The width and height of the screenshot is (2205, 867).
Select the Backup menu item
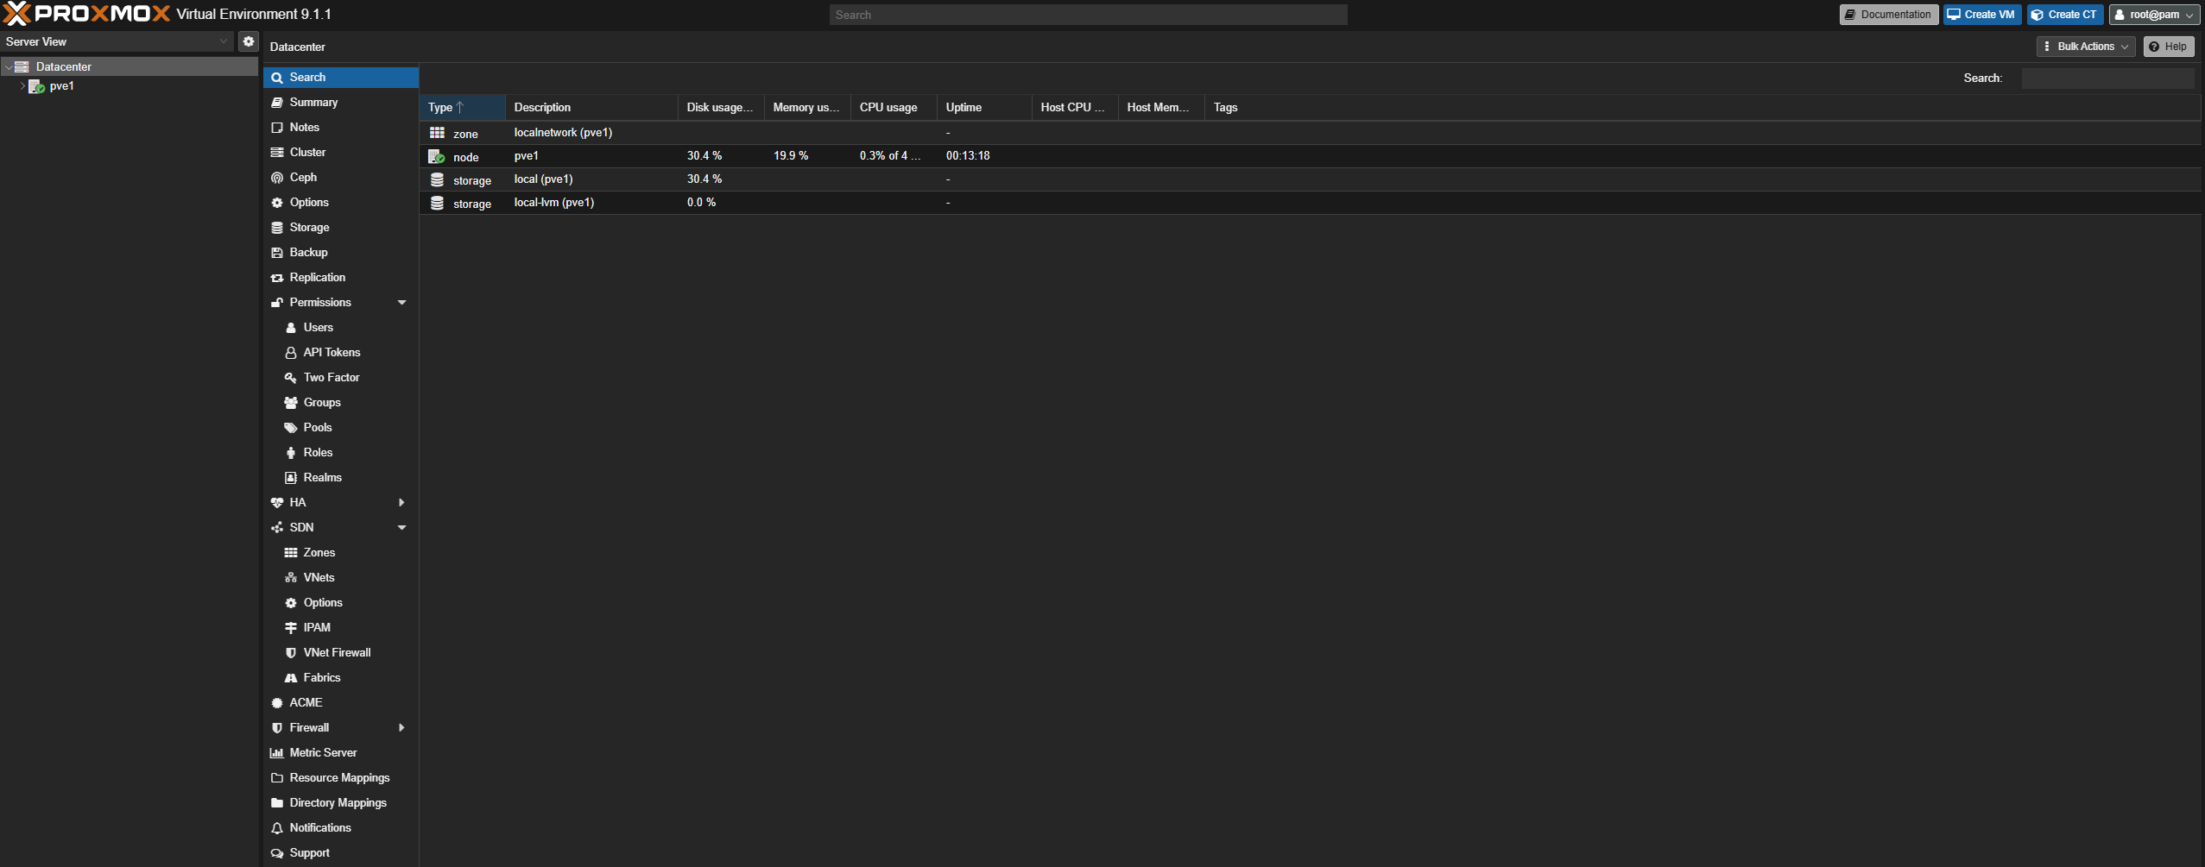(x=308, y=253)
